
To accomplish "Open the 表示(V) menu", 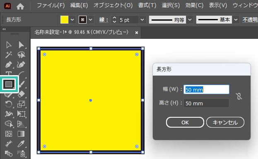I will tap(218, 6).
